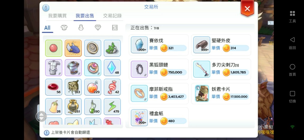The image size is (304, 140).
Task: Click the floating up-down arrow button
Action: click(41, 116)
